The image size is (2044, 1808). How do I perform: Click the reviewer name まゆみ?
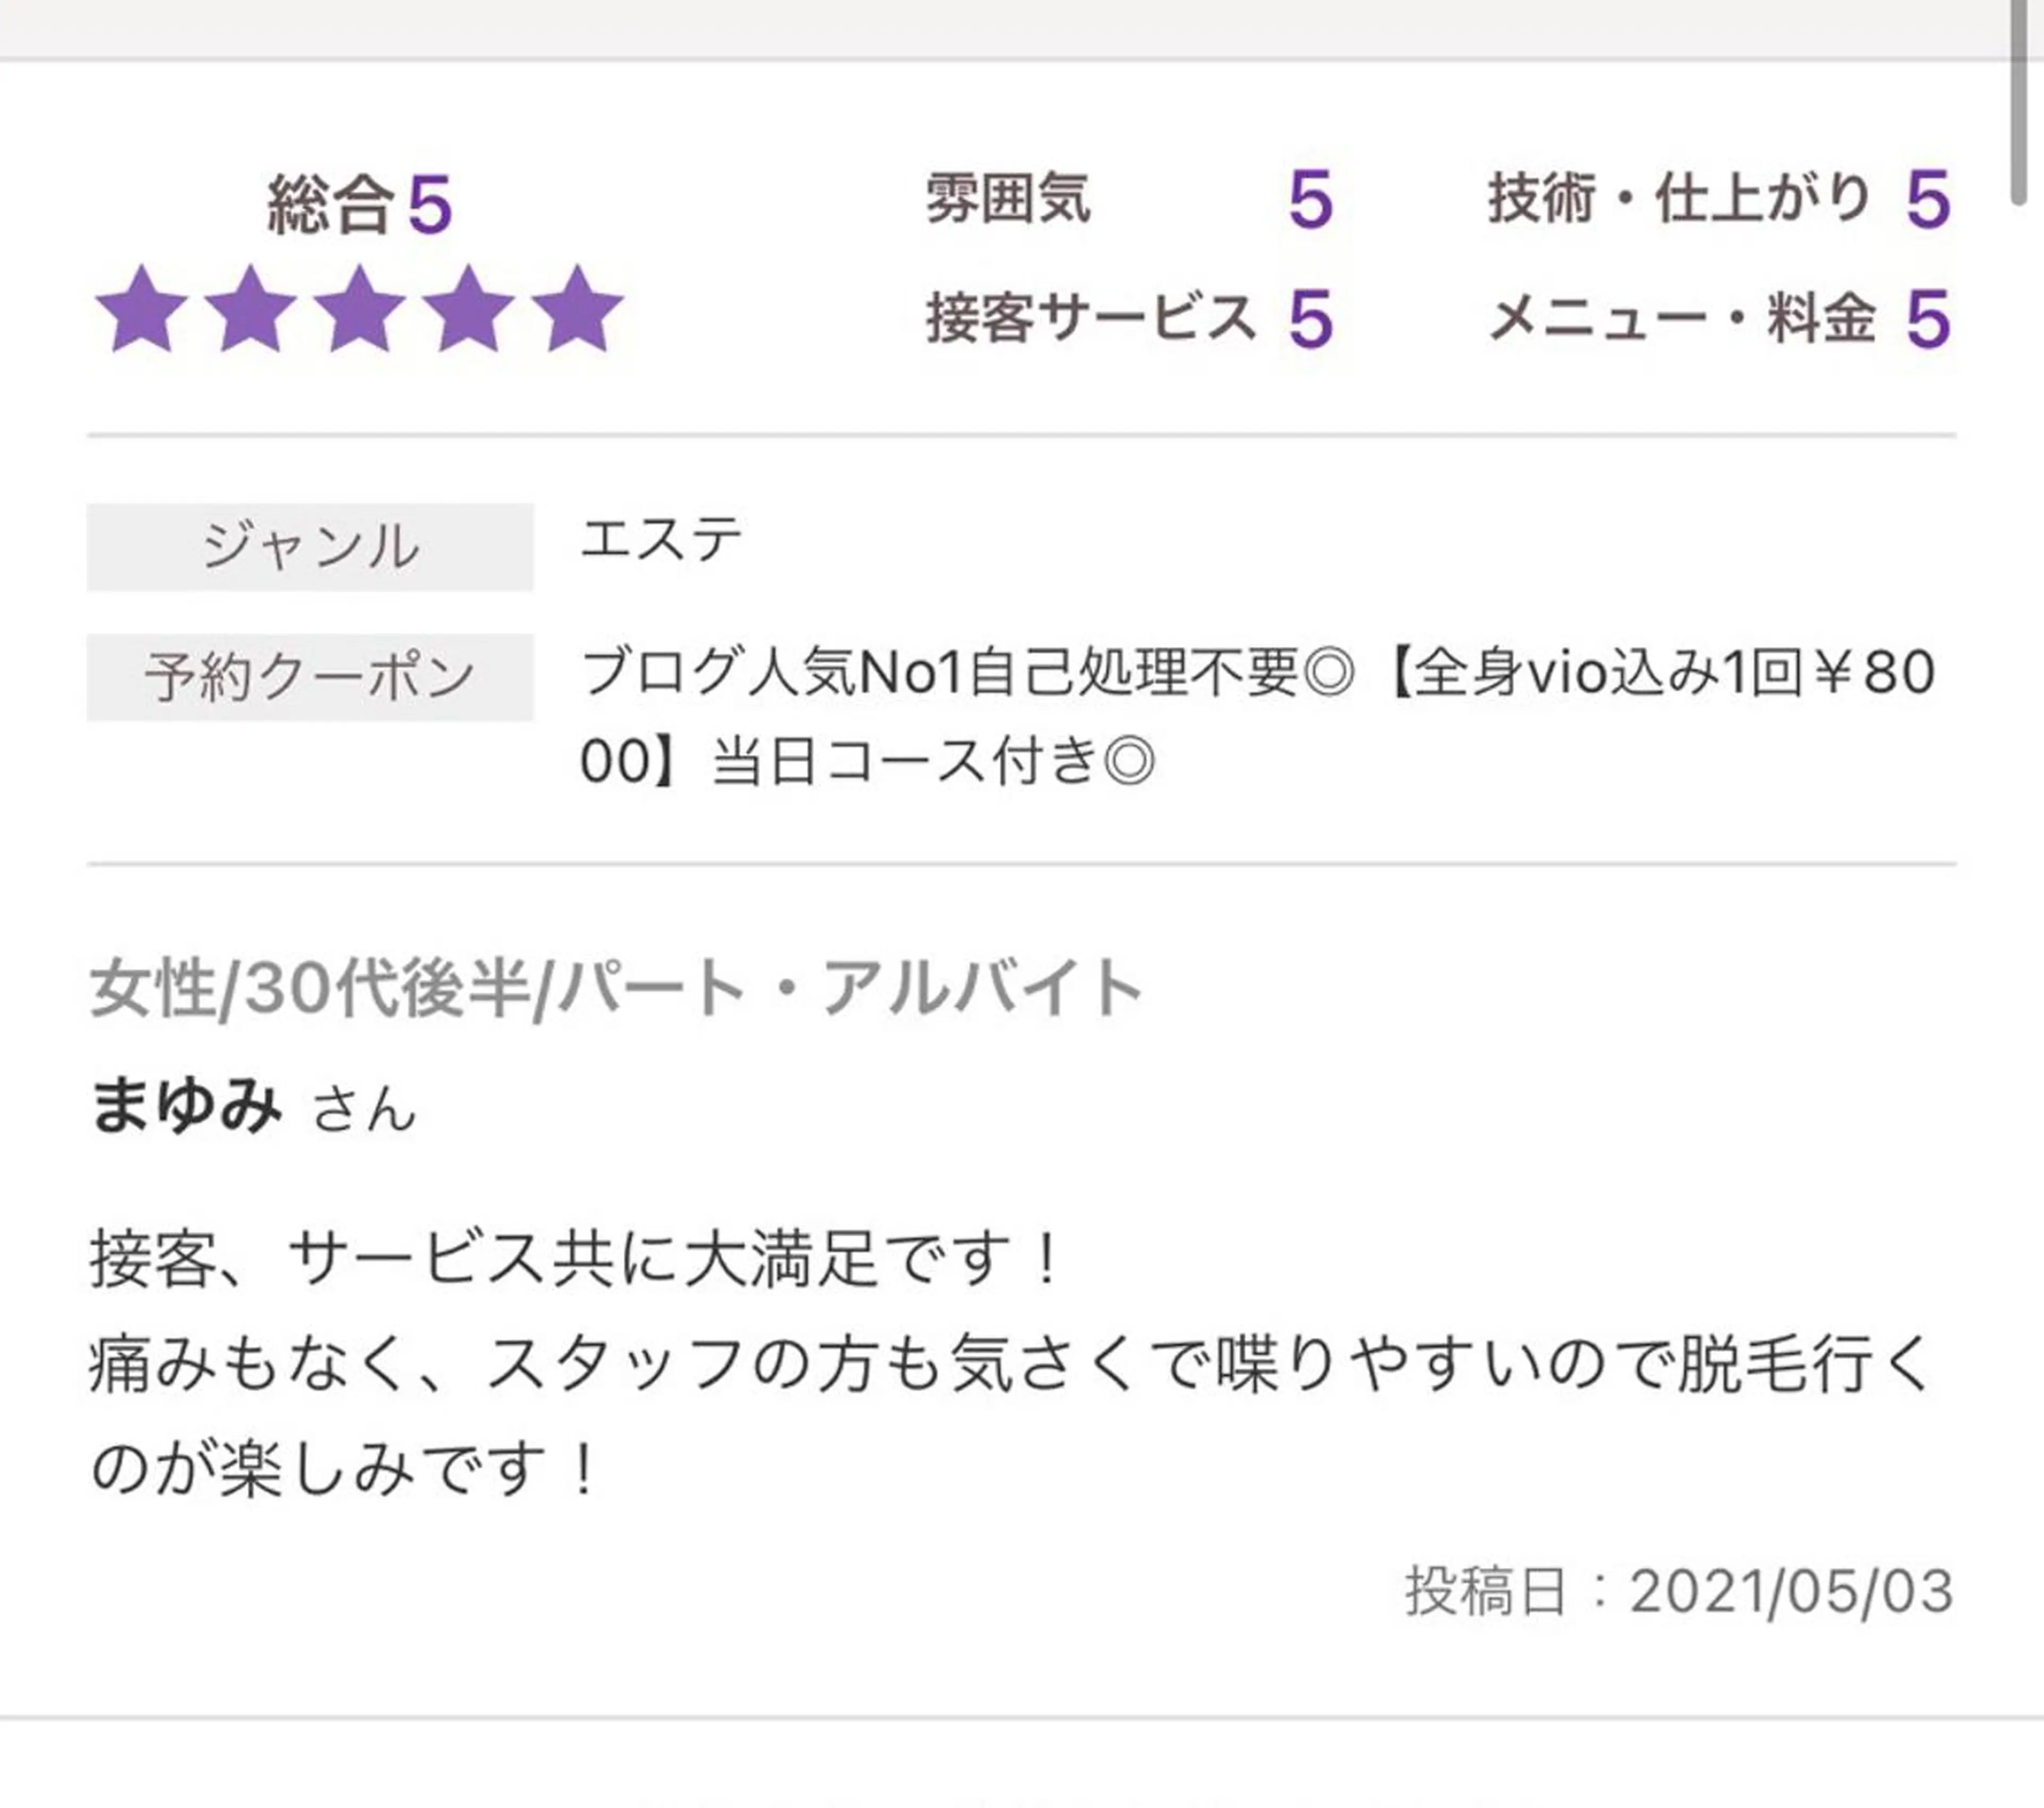click(186, 1108)
